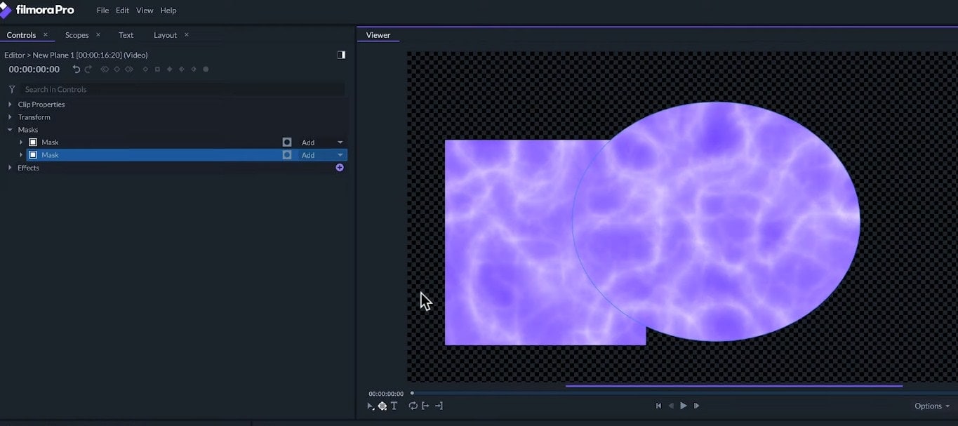958x426 pixels.
Task: Click the filter funnel icon beside search
Action: [x=12, y=89]
